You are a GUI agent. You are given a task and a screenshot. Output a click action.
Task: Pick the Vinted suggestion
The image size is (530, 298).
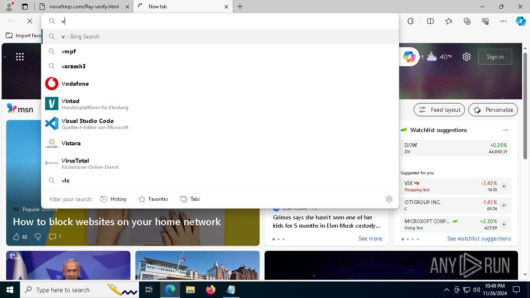coord(220,103)
